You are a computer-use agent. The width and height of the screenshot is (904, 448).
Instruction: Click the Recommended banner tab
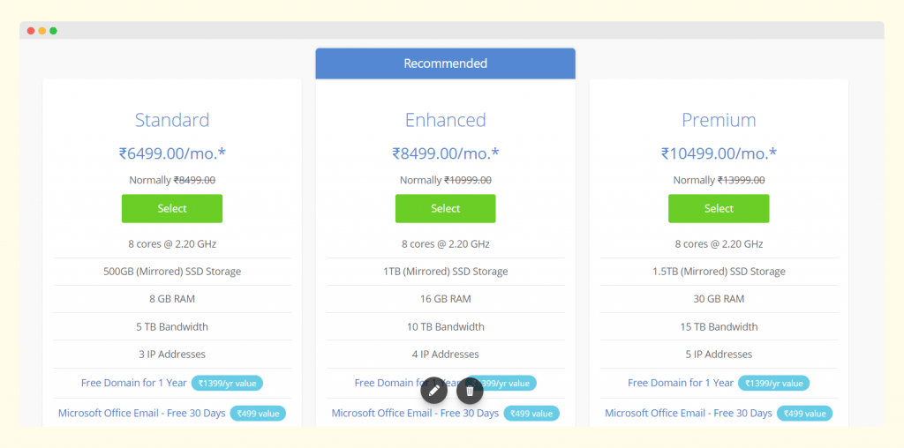(x=445, y=63)
